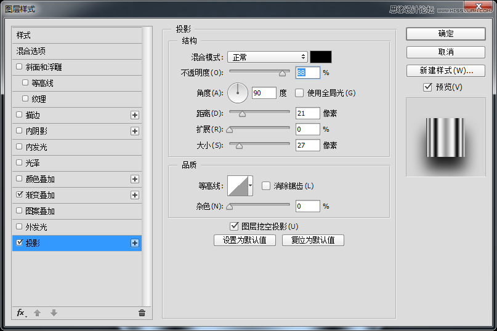Image resolution: width=497 pixels, height=331 pixels.
Task: Select the 混合选项 list item
Action: pyautogui.click(x=77, y=51)
